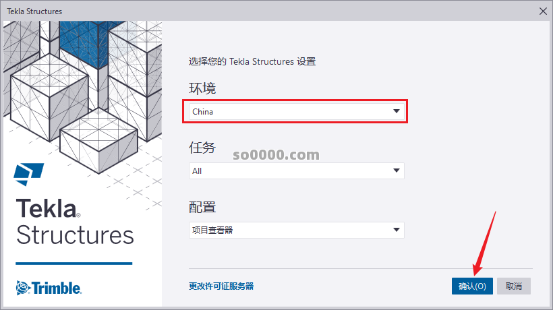
Task: Click the Trimble globe logo icon
Action: coord(23,288)
